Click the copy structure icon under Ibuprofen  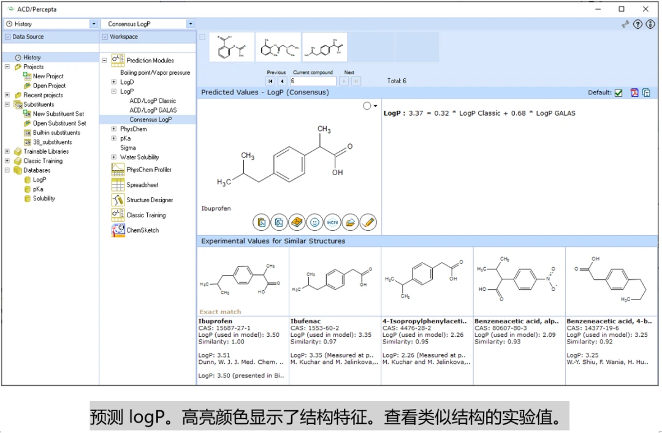pyautogui.click(x=279, y=222)
